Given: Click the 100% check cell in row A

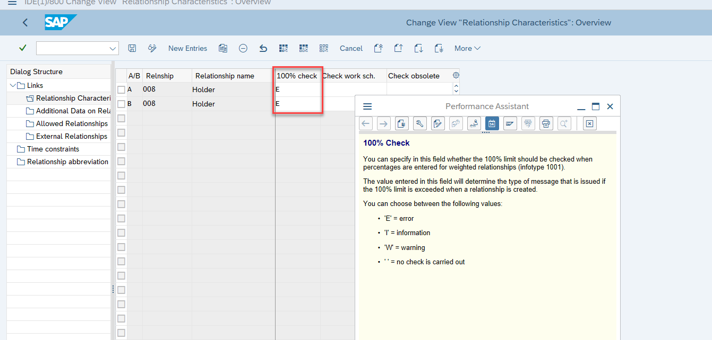Looking at the screenshot, I should click(x=297, y=90).
